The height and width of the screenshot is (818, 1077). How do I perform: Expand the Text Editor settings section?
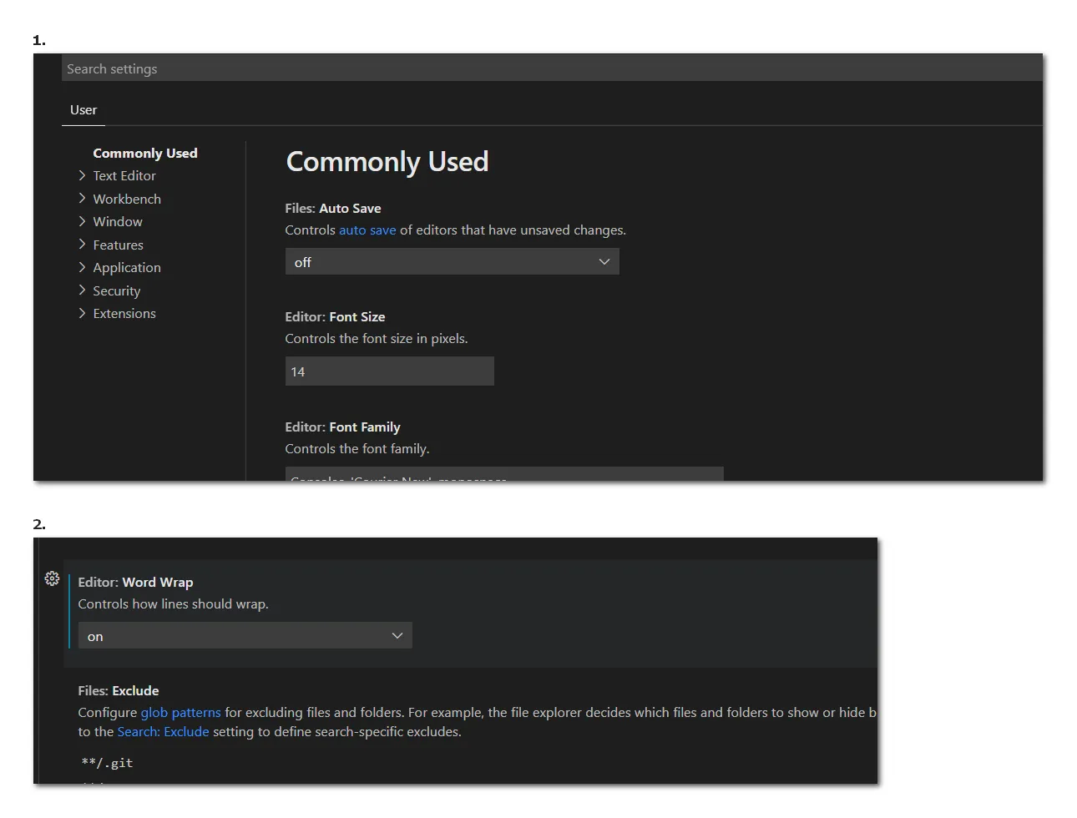click(x=124, y=176)
